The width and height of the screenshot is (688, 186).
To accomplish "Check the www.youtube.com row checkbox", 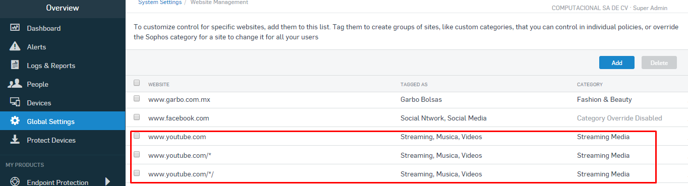I will click(137, 136).
